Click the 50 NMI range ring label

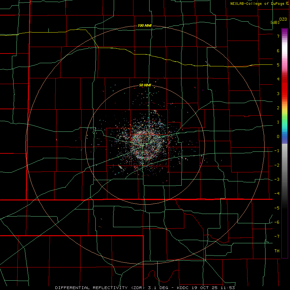[x=145, y=85]
